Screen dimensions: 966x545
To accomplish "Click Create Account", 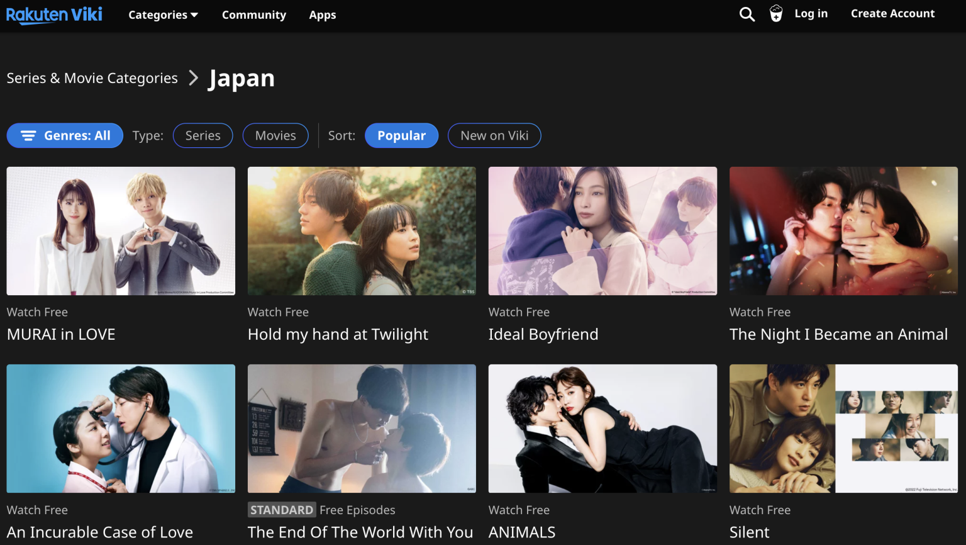I will pos(892,13).
